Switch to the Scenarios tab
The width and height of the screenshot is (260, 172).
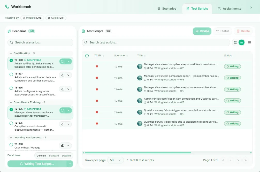pyautogui.click(x=167, y=9)
